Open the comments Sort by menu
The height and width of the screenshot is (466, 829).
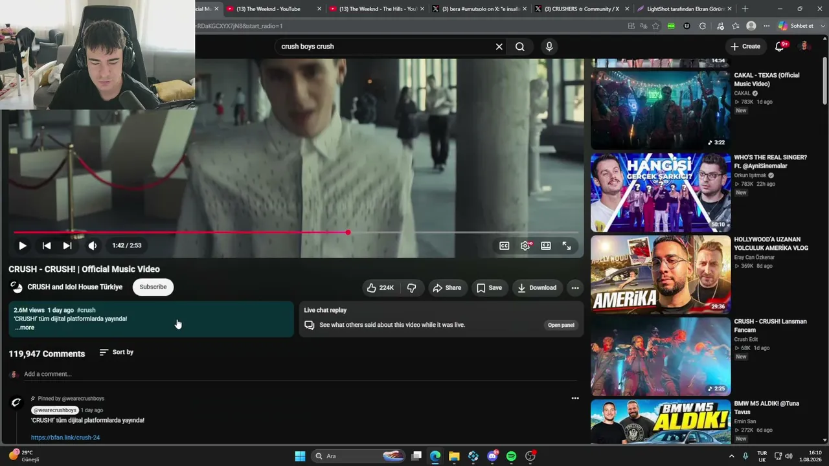tap(117, 352)
